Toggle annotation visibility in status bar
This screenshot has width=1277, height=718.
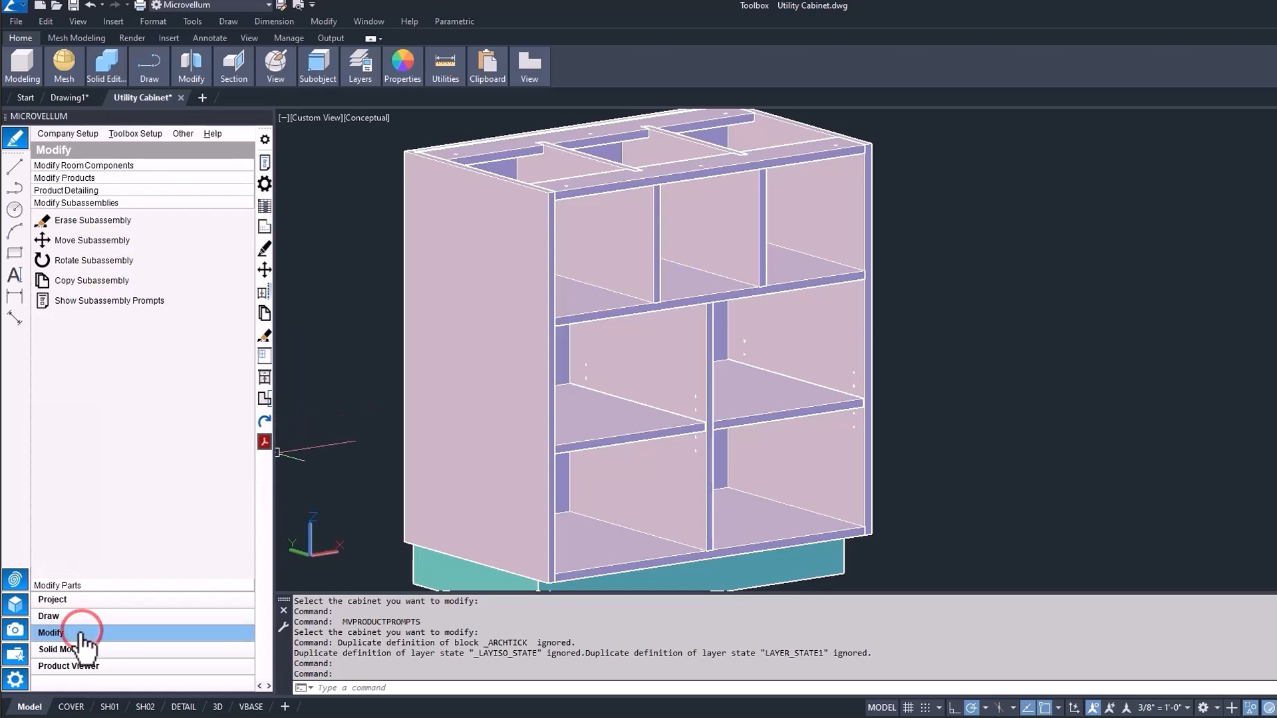[1092, 707]
